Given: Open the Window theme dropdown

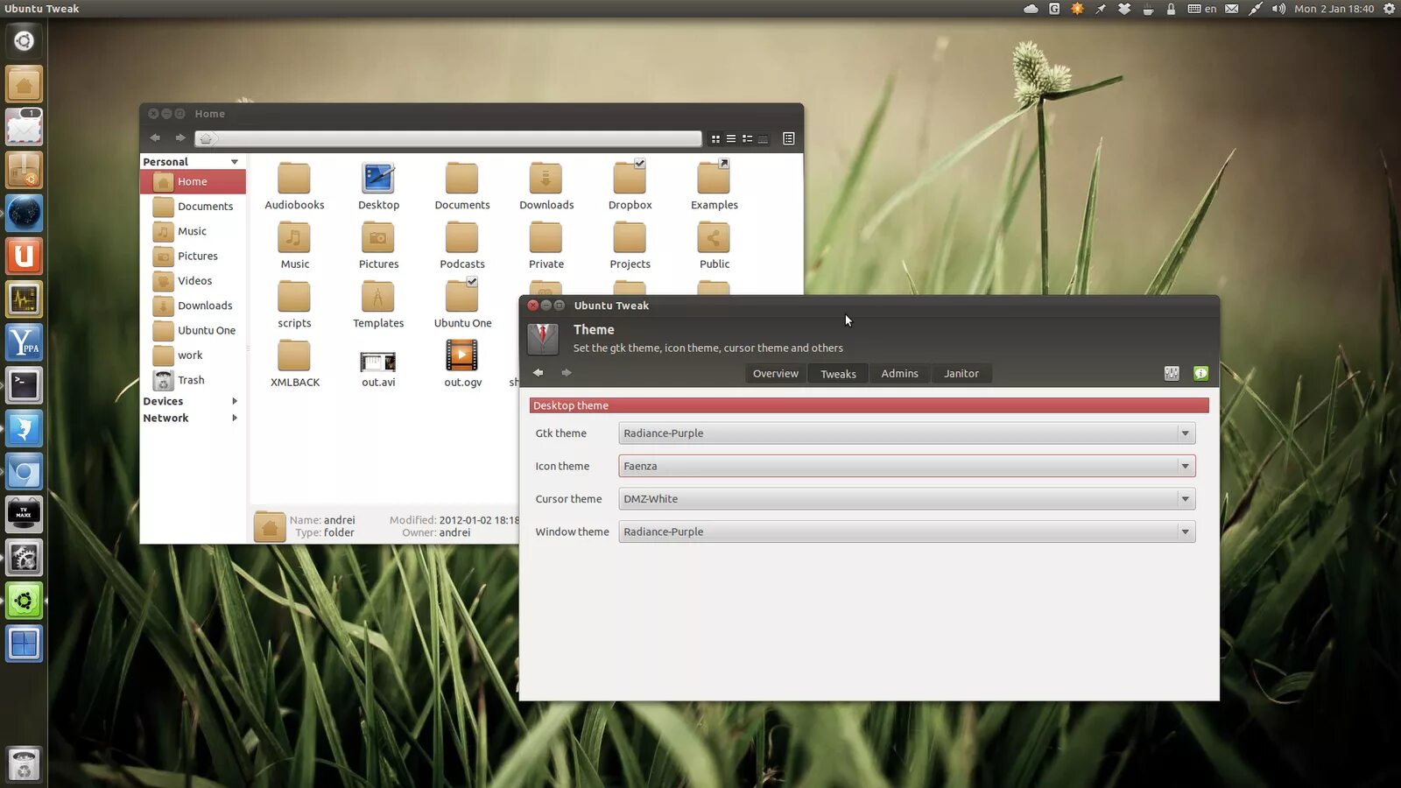Looking at the screenshot, I should tap(906, 531).
